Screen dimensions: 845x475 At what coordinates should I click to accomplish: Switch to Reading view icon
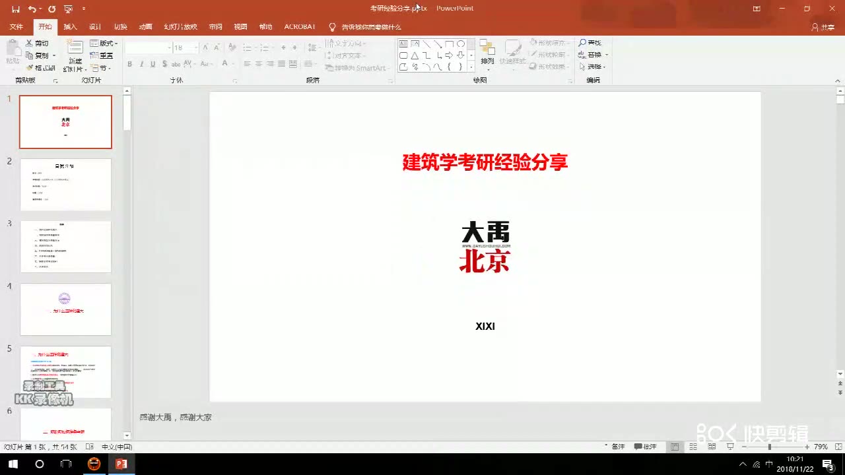tap(712, 447)
